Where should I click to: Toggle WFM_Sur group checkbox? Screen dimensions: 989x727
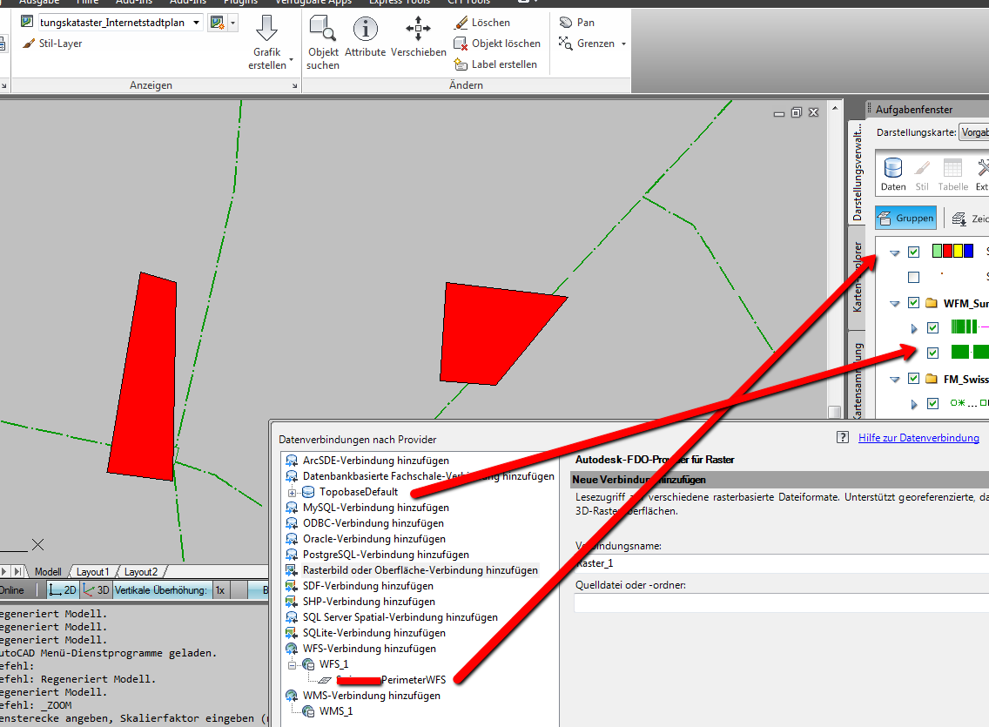913,303
